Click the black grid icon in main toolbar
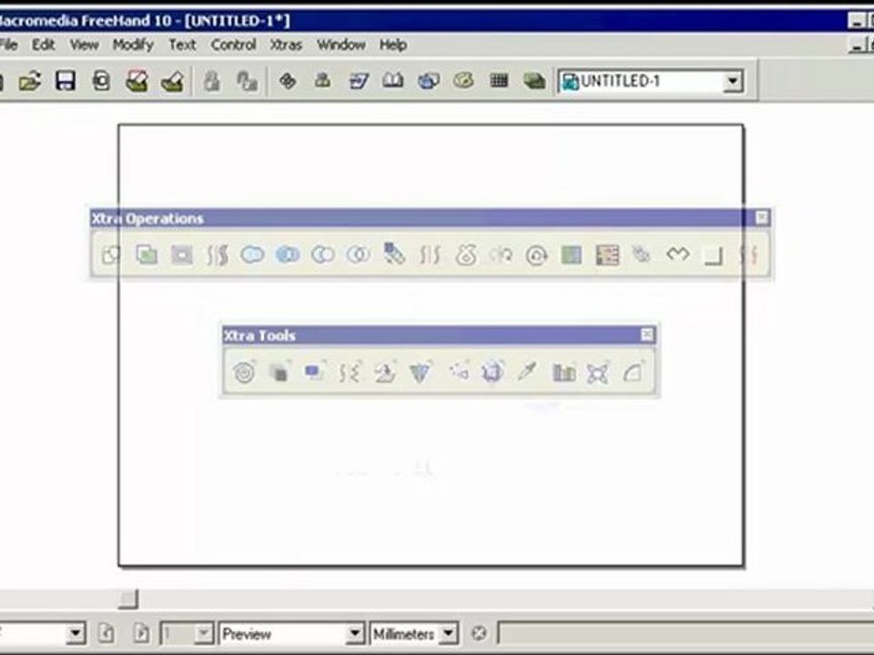874x655 pixels. point(499,81)
